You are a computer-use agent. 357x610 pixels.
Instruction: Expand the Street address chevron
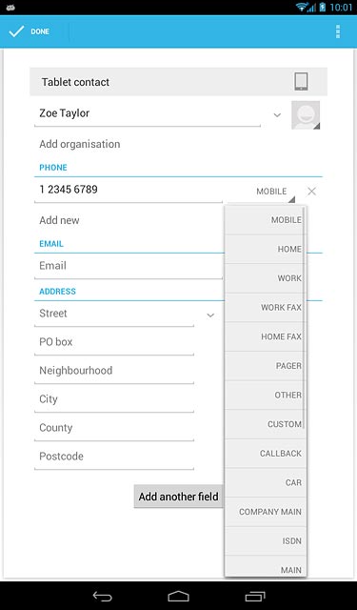point(210,315)
